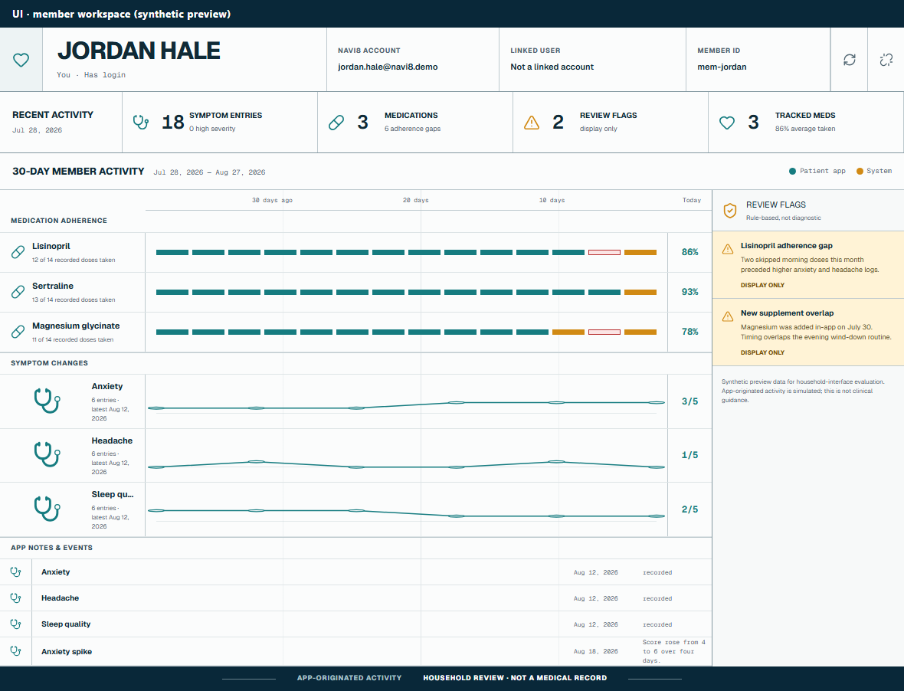Click the stethoscope icon in Anxiety symptom row
The height and width of the screenshot is (691, 904).
pyautogui.click(x=47, y=401)
